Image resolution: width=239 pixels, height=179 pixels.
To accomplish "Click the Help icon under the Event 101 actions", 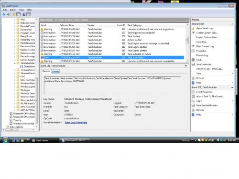I will coord(193,115).
